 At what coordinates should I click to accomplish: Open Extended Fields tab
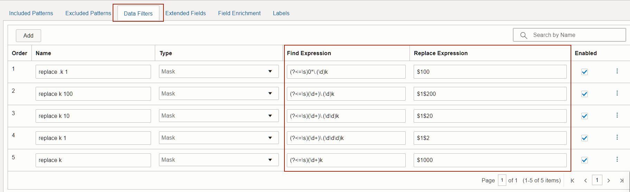[x=186, y=13]
